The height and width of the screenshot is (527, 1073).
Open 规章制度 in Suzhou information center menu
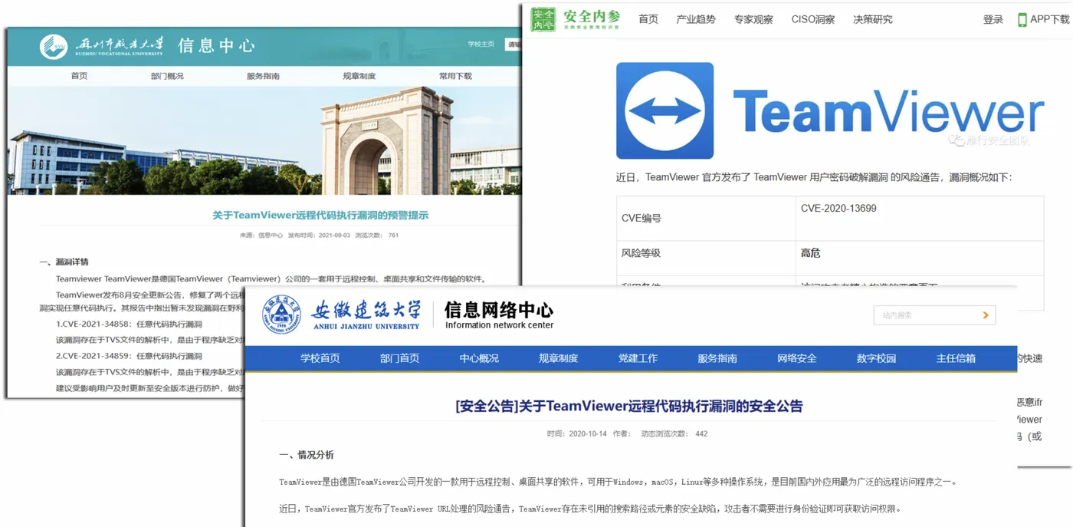click(x=359, y=76)
